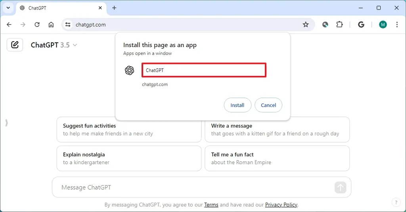Screen dimensions: 406x212
Task: Click the Google G toolbar icon
Action: pos(361,25)
